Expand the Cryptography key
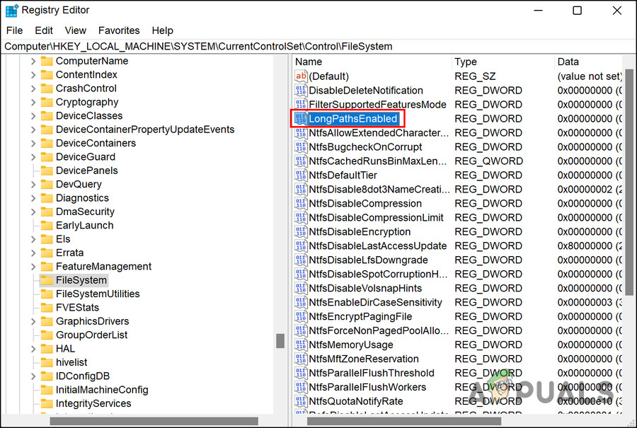Screen dimensions: 637x428 [33, 103]
